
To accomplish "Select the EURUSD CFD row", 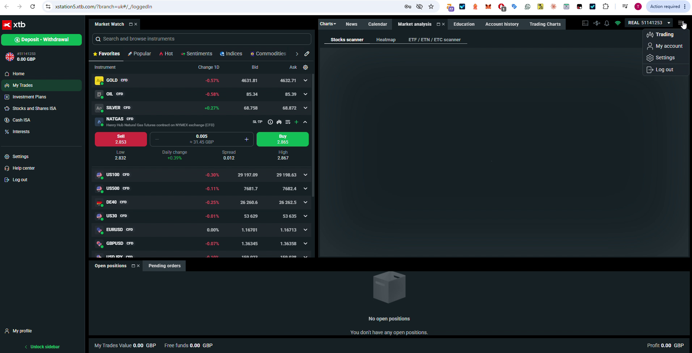I will (x=202, y=230).
